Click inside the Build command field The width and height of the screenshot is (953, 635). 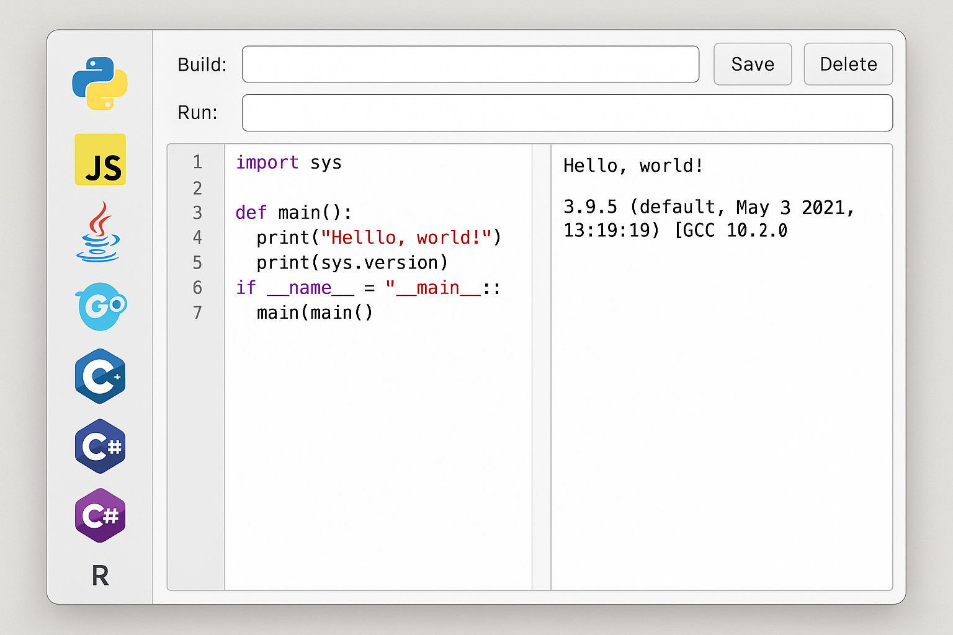click(x=470, y=64)
